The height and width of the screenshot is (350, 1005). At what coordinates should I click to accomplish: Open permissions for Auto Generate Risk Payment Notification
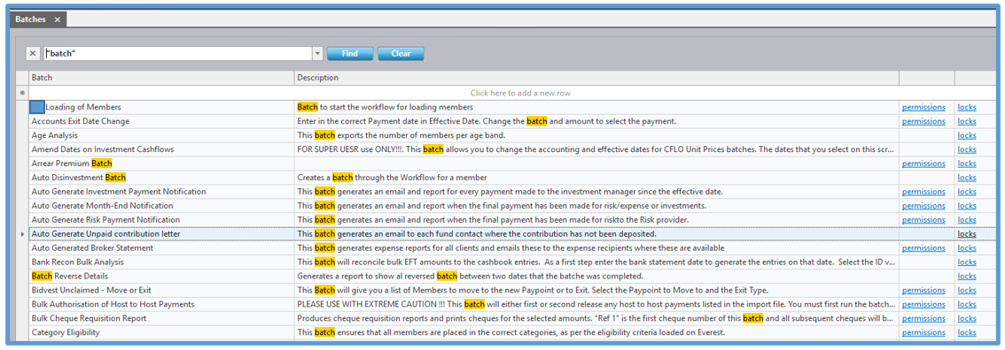[923, 220]
